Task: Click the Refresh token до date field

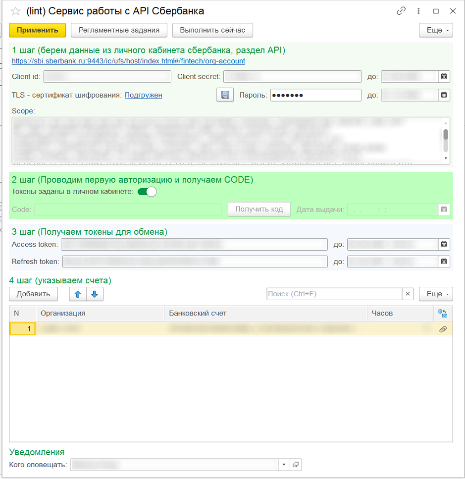Action: tap(393, 262)
